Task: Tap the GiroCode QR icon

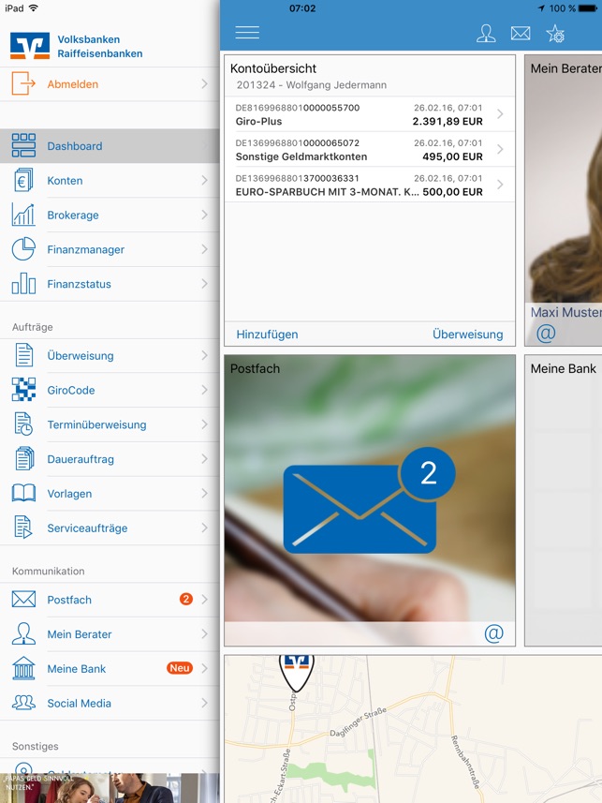Action: click(x=23, y=390)
